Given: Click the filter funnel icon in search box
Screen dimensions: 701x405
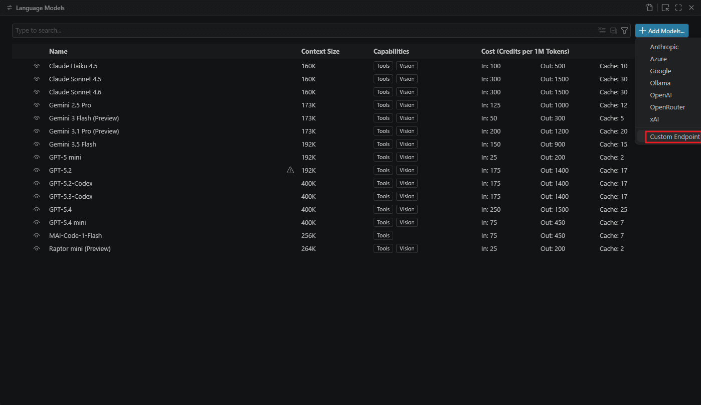Looking at the screenshot, I should point(624,31).
